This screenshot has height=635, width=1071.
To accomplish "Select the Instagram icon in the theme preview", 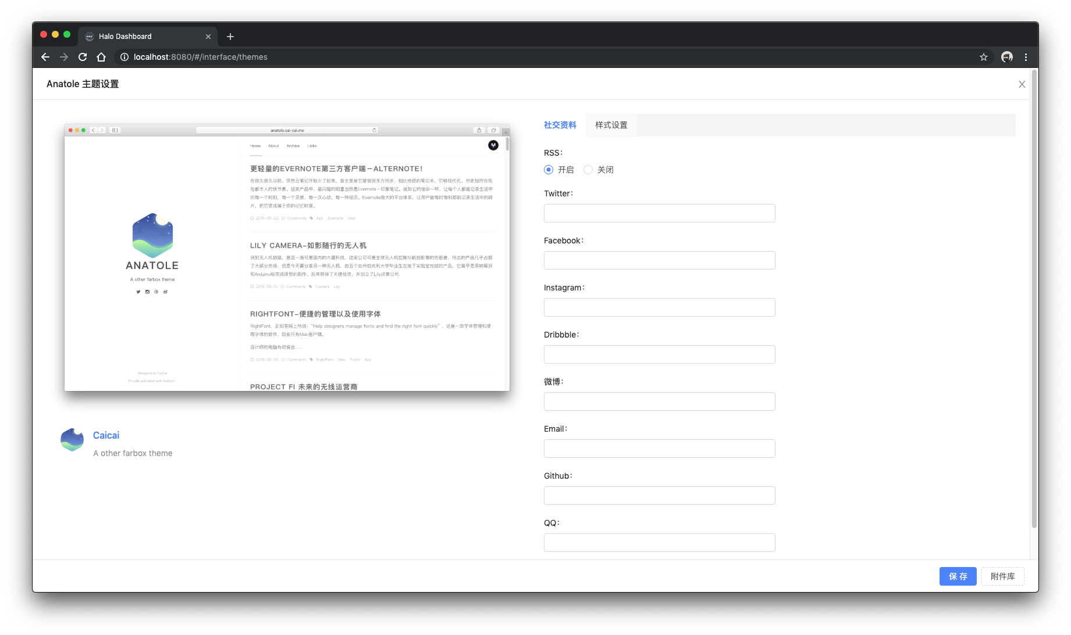I will click(147, 292).
